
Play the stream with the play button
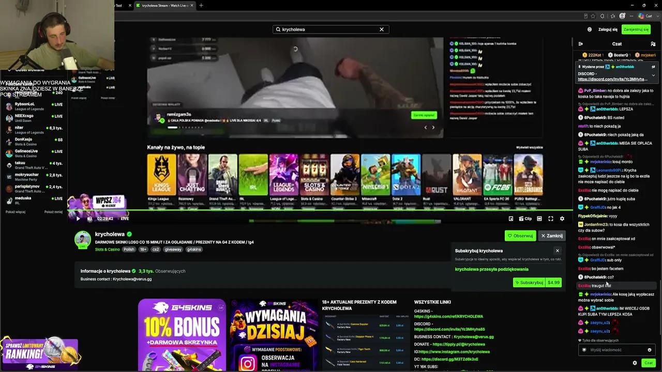coord(78,219)
